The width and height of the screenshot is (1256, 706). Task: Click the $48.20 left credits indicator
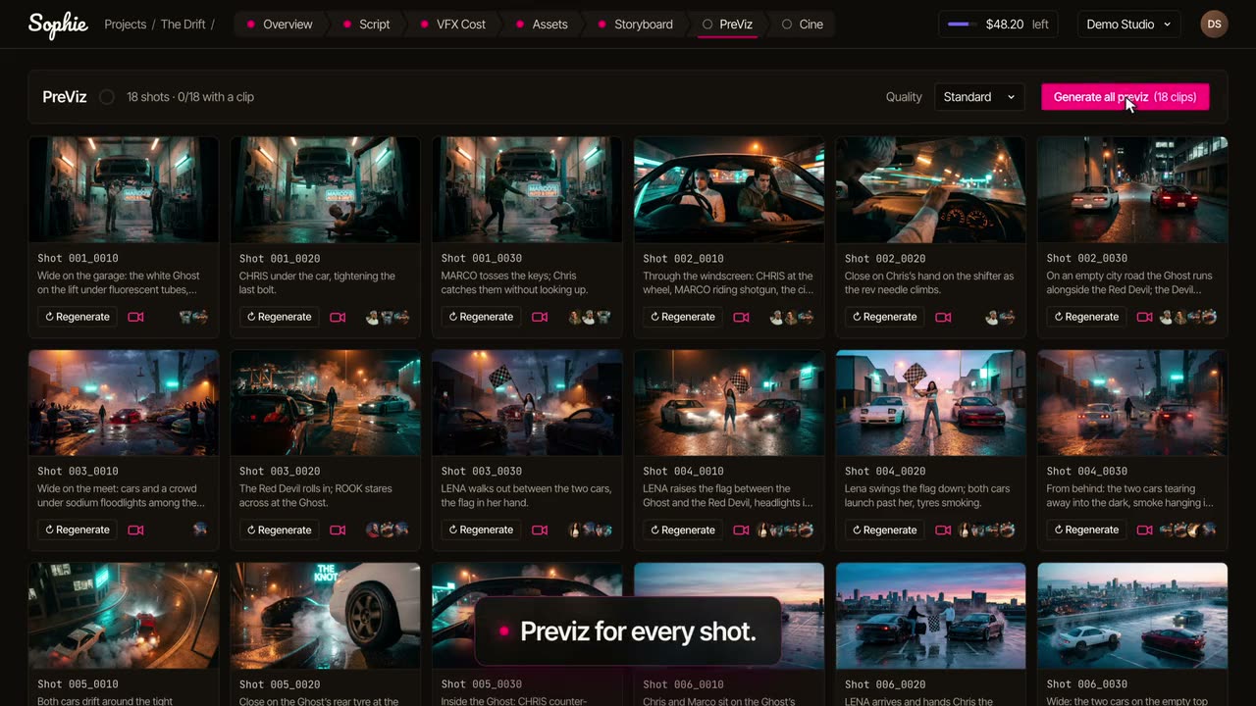tap(998, 25)
